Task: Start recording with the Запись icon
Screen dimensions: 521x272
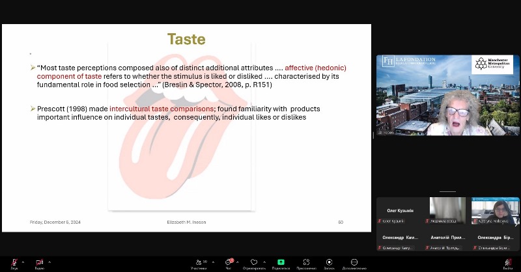Action: (329, 262)
